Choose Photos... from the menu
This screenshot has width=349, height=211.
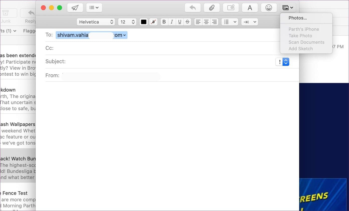(298, 18)
